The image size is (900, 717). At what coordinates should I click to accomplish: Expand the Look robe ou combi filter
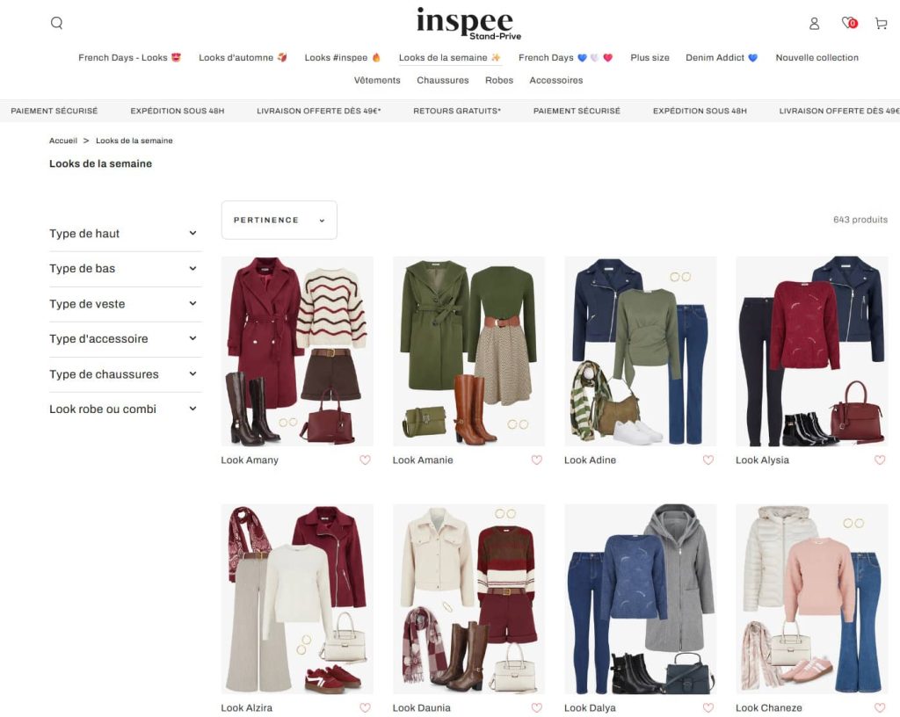(125, 409)
